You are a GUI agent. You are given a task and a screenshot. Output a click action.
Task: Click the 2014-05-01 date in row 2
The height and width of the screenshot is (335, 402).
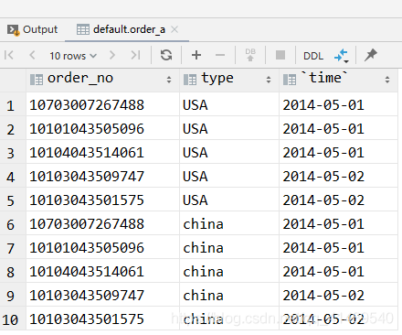click(338, 128)
